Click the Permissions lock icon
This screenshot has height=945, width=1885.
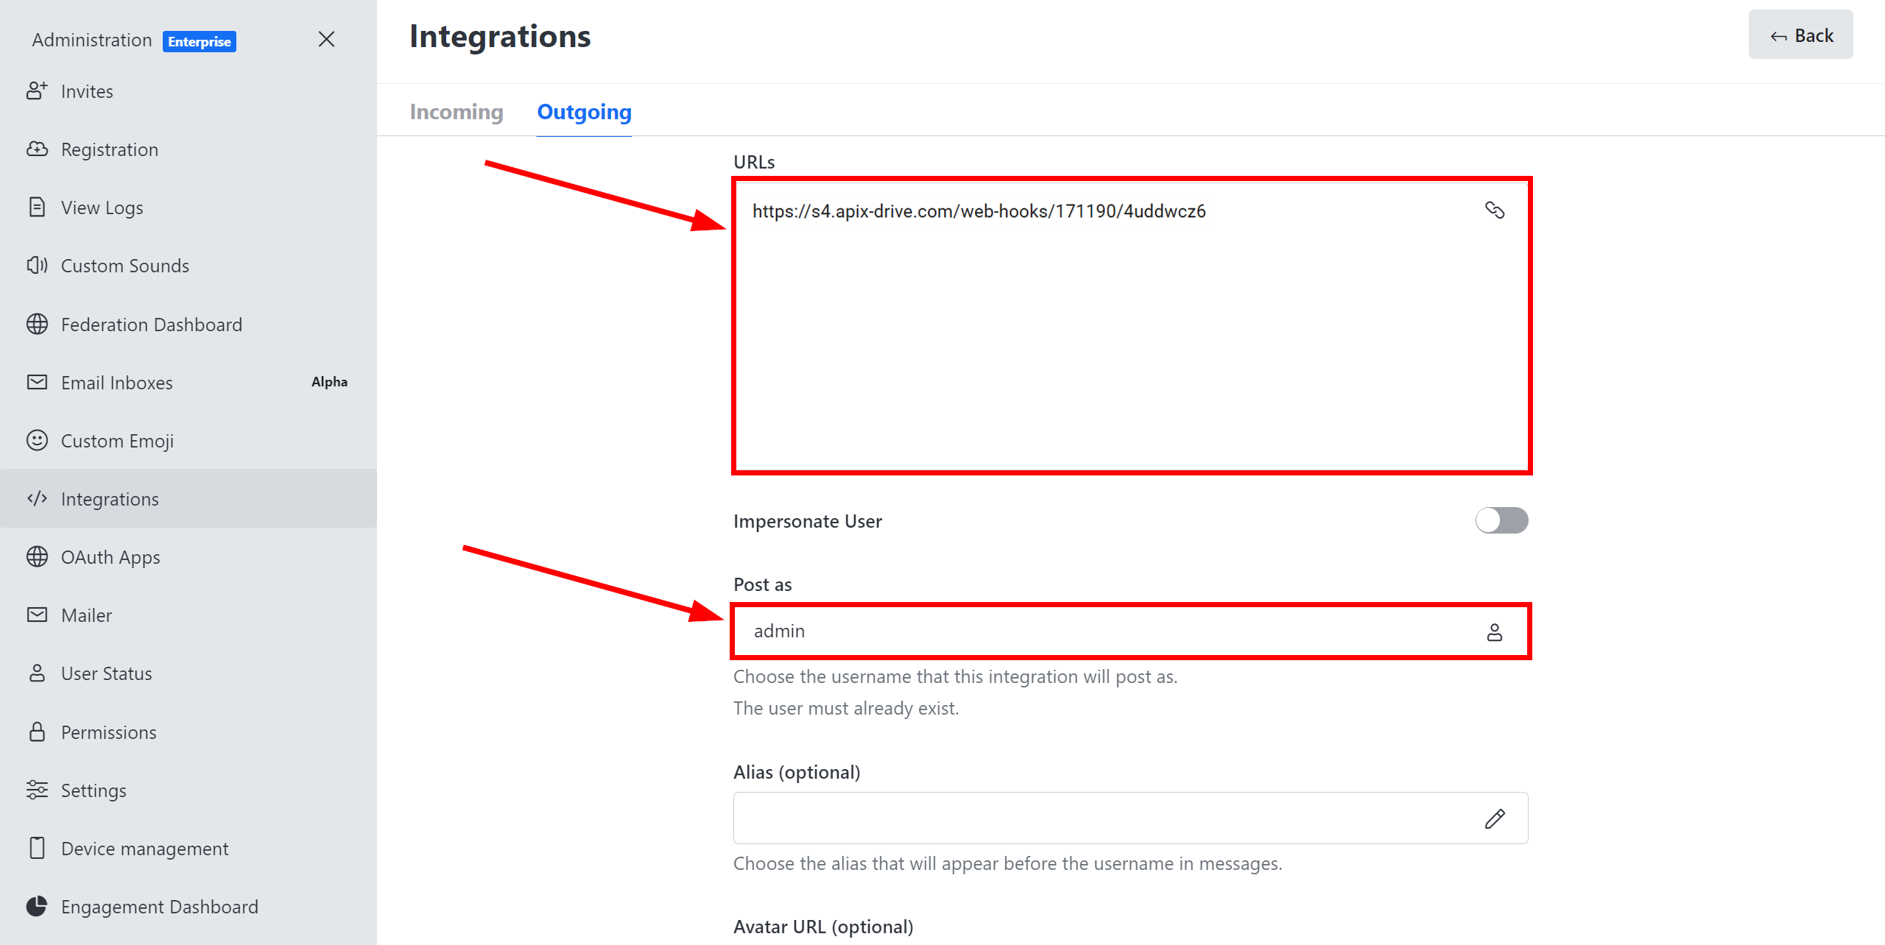click(37, 732)
